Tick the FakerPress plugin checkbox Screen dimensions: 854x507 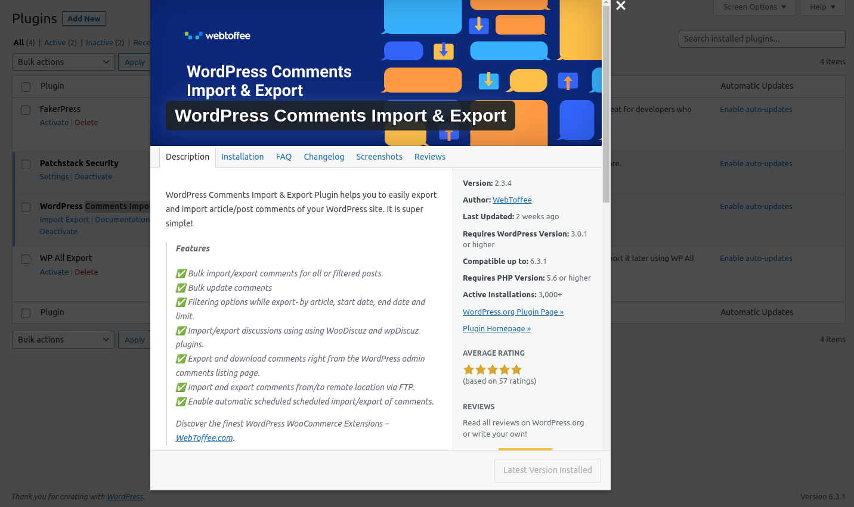pos(26,110)
